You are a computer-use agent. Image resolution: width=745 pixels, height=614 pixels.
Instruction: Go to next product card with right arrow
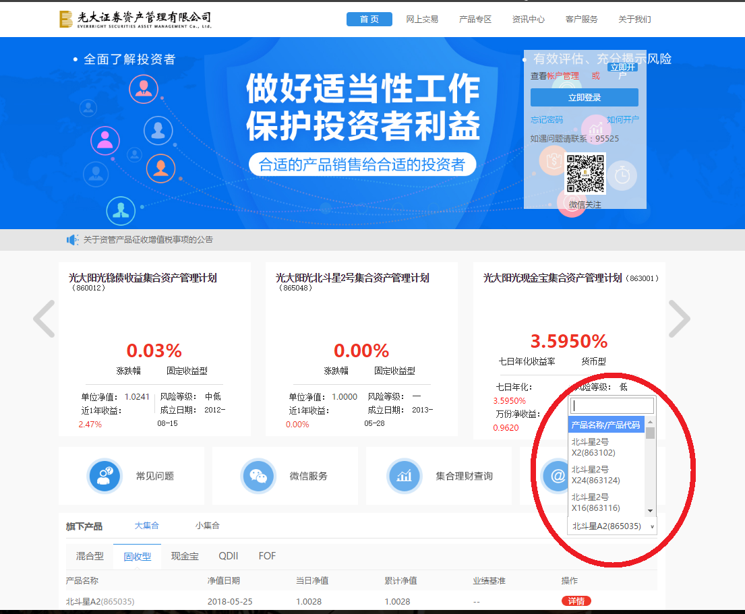679,319
